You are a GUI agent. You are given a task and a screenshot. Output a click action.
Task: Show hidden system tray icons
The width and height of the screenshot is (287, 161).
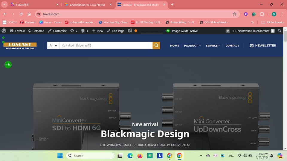[x=201, y=156]
